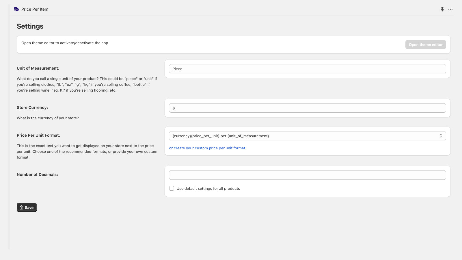Screen dimensions: 462x260
Task: Click into the Store Currency '$' field
Action: click(307, 108)
